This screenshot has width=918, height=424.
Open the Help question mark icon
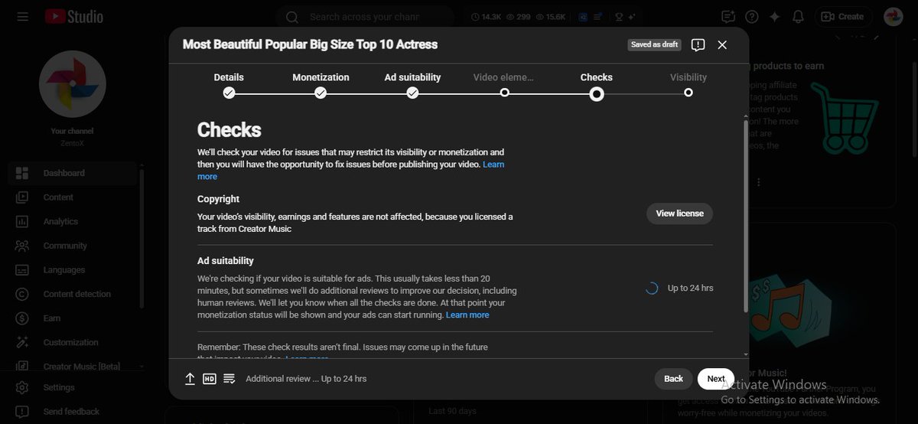(x=751, y=17)
